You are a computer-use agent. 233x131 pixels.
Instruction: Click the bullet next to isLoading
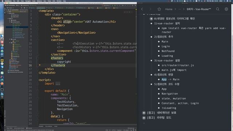point(159,108)
